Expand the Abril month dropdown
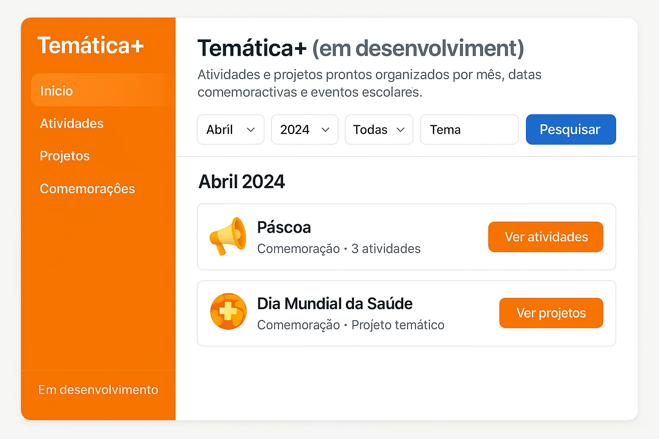This screenshot has width=659, height=439. 231,129
